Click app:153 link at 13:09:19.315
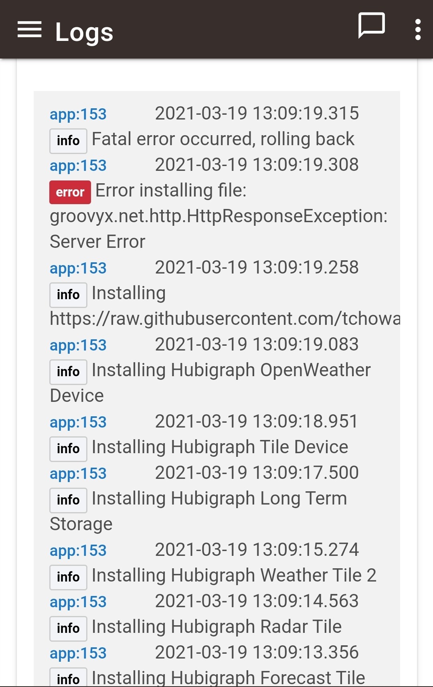This screenshot has width=433, height=687. [x=78, y=114]
